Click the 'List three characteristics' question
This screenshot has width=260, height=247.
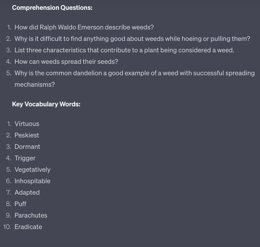click(x=124, y=50)
